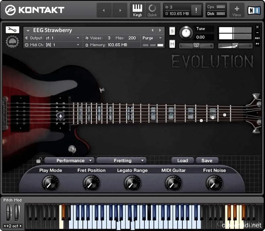
Task: Click the exclamation panic button
Action: coord(196,10)
